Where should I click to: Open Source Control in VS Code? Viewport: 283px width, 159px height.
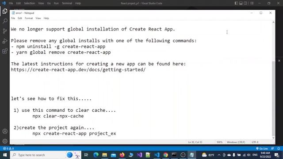5,31
